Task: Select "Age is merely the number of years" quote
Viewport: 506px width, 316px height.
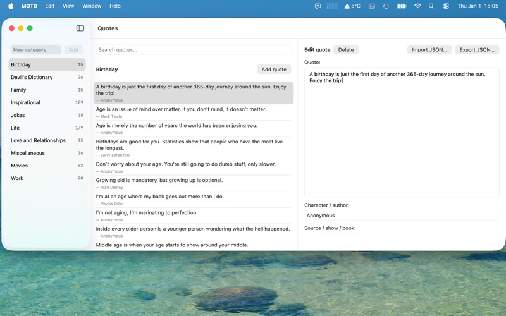Action: 194,128
